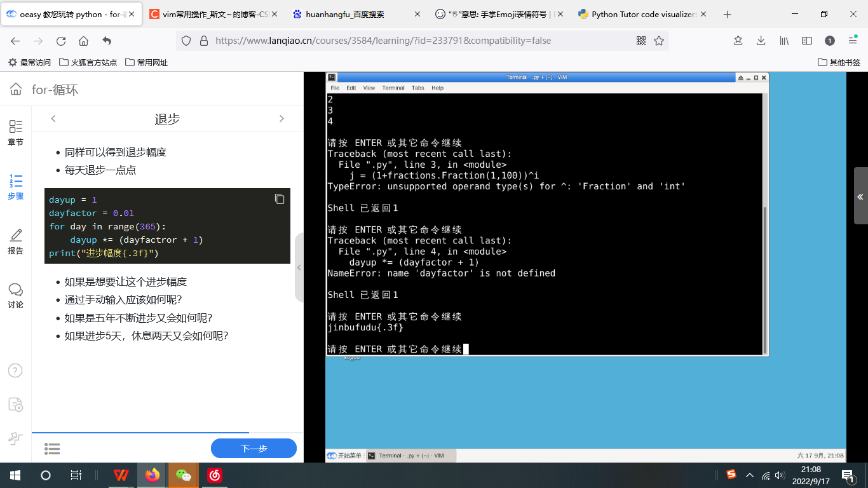
Task: Open the 章节 chapters sidebar icon
Action: click(x=15, y=132)
